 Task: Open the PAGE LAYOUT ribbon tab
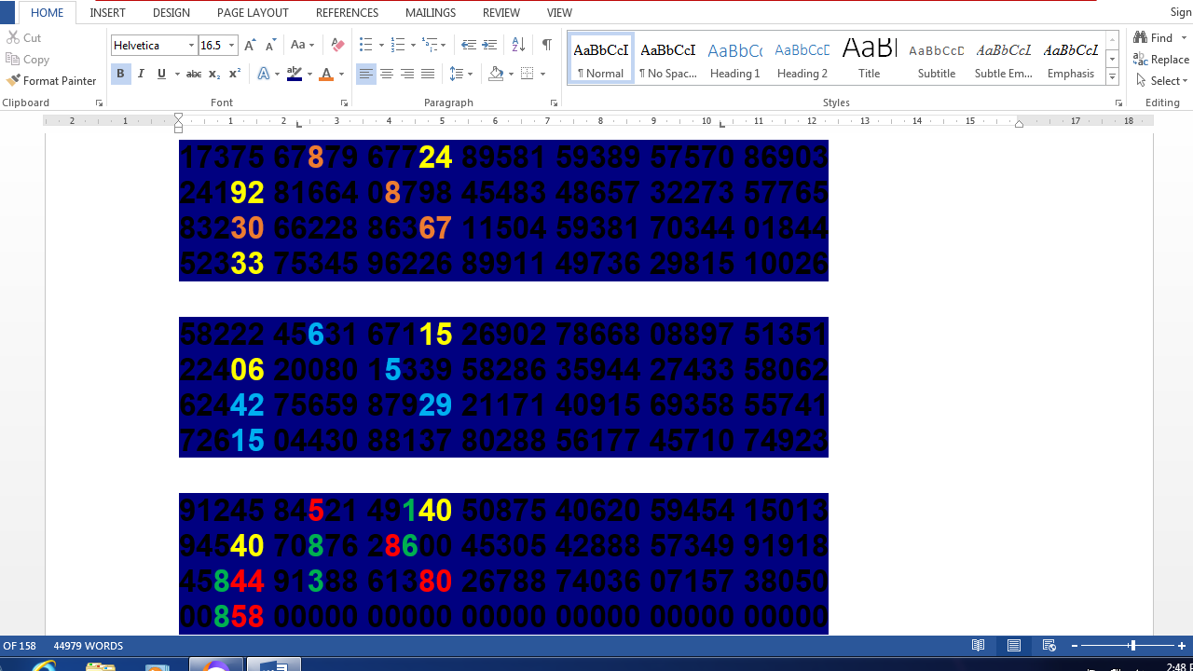pyautogui.click(x=253, y=13)
